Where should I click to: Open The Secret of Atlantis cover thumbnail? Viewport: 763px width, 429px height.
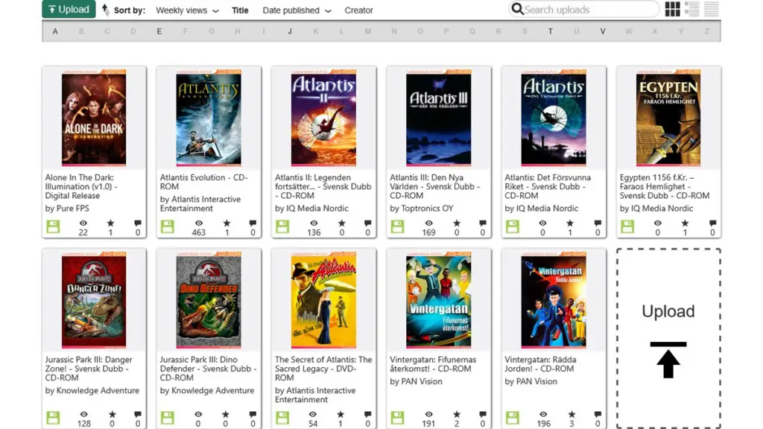[x=323, y=299]
